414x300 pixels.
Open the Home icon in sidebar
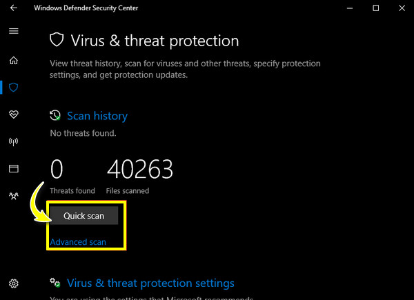14,61
